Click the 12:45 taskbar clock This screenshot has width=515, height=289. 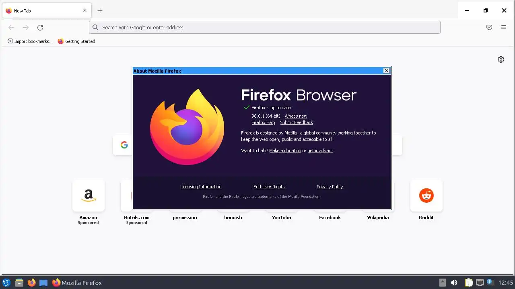tap(506, 283)
